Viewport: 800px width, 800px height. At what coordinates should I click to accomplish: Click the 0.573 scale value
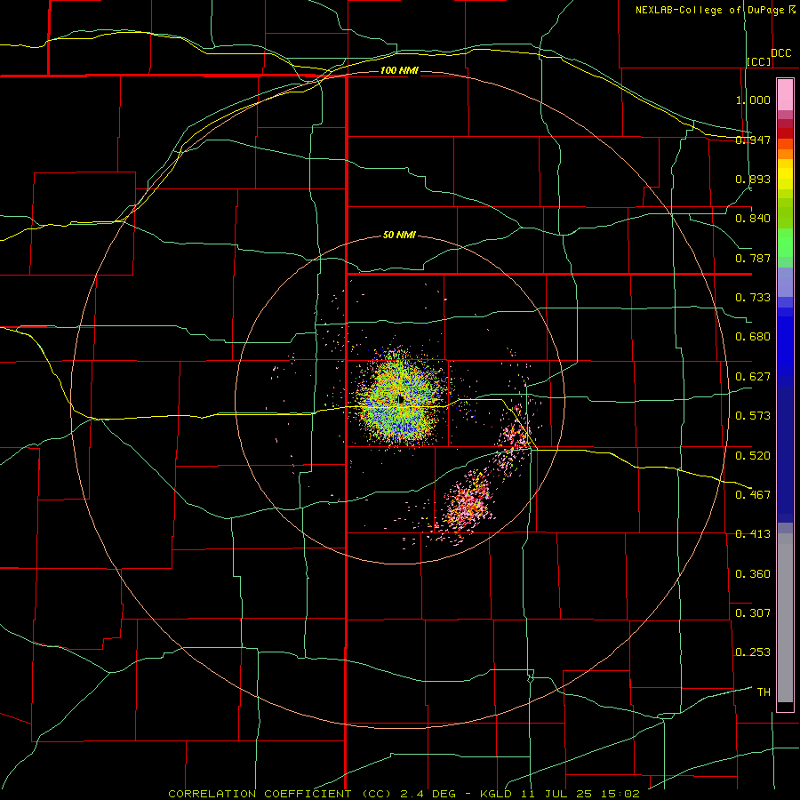point(753,416)
